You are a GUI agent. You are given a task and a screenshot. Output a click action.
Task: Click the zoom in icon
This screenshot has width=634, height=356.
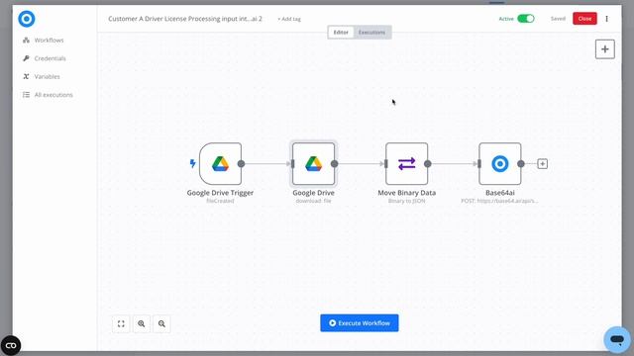click(141, 323)
